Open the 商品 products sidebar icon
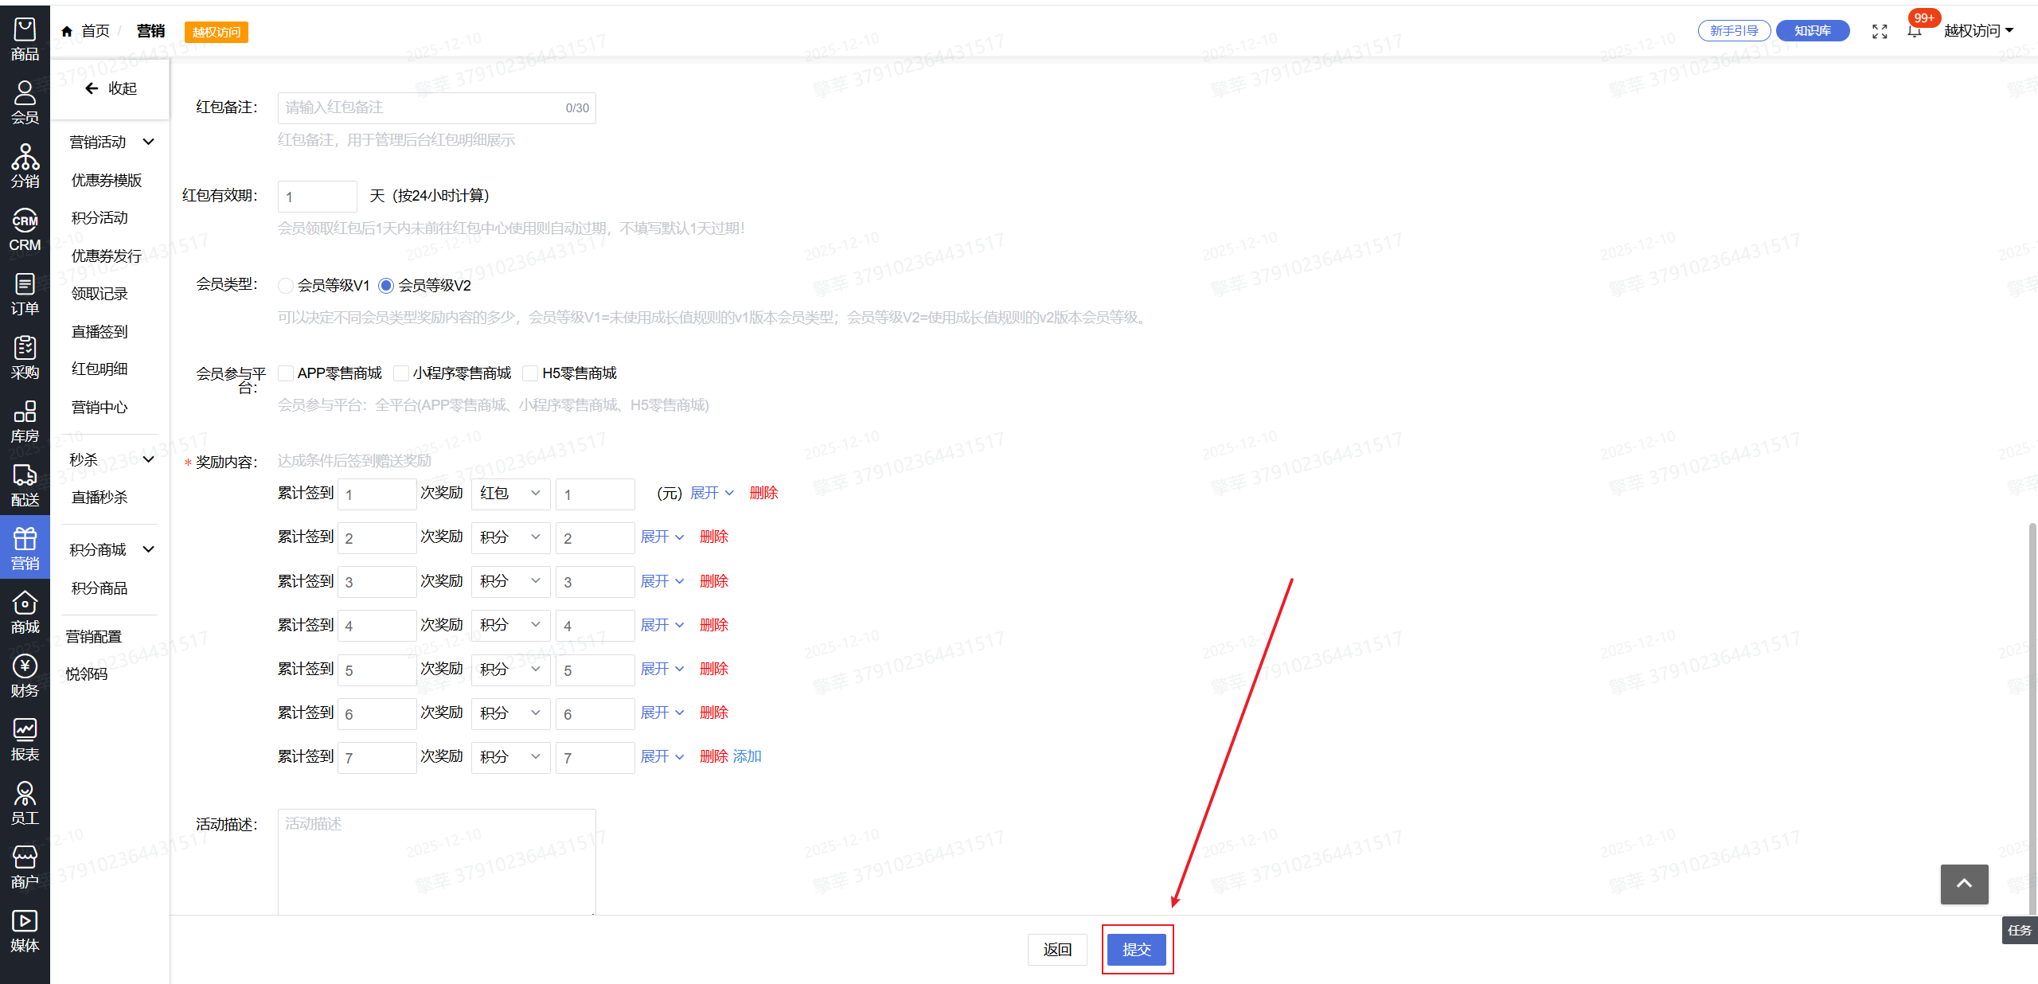This screenshot has height=984, width=2038. (25, 39)
